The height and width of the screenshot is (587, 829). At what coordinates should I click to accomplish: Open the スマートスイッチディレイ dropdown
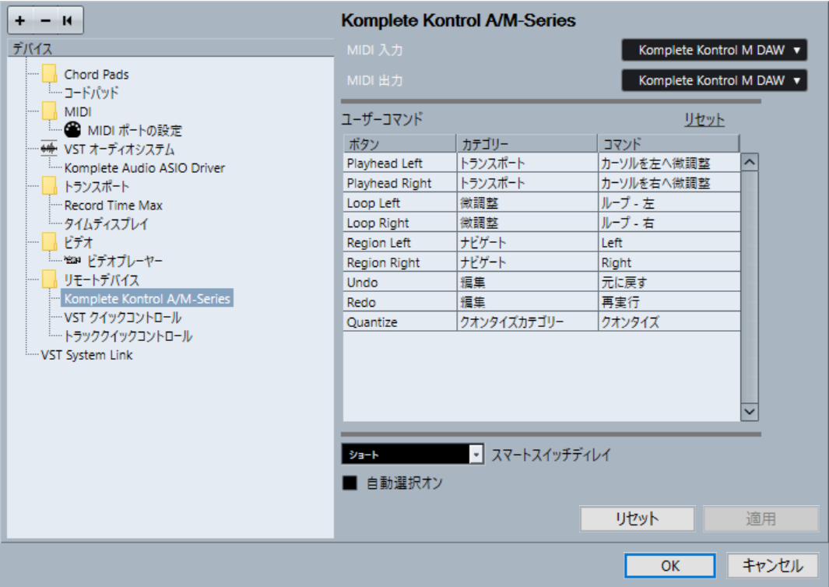click(413, 455)
